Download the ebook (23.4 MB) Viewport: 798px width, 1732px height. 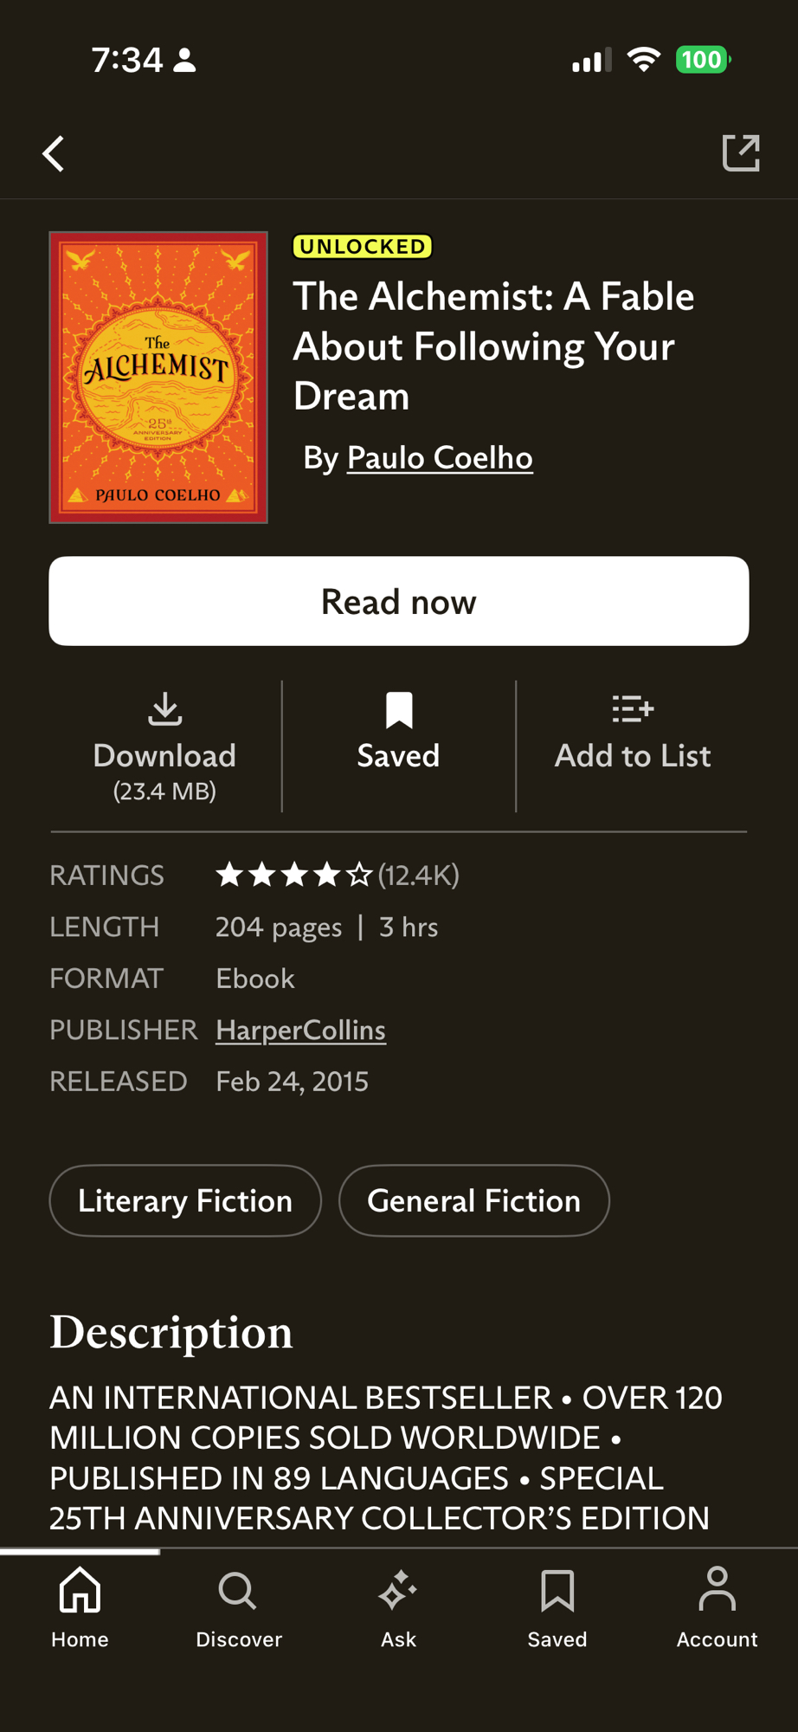coord(164,745)
